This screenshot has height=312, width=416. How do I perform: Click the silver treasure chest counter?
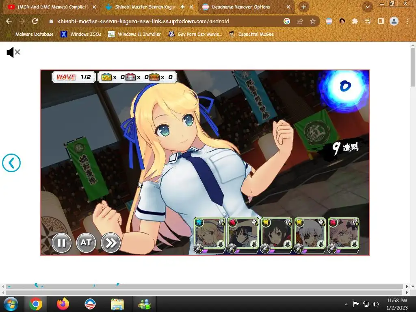[x=136, y=77]
